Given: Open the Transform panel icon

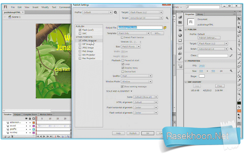Looking at the screenshot, I should (x=180, y=41).
